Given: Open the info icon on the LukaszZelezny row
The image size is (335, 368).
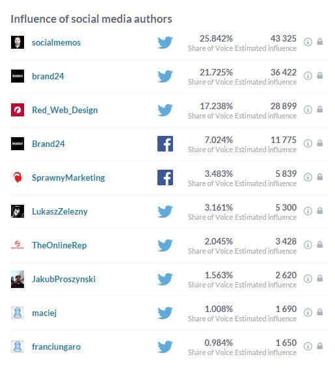Looking at the screenshot, I should [x=308, y=211].
